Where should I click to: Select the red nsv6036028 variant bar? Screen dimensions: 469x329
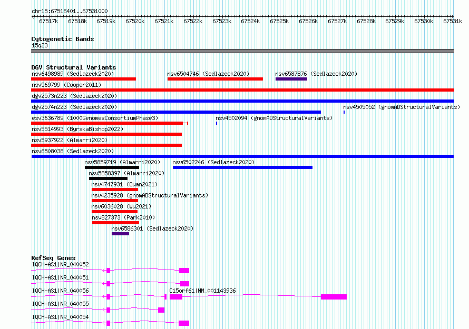point(114,212)
